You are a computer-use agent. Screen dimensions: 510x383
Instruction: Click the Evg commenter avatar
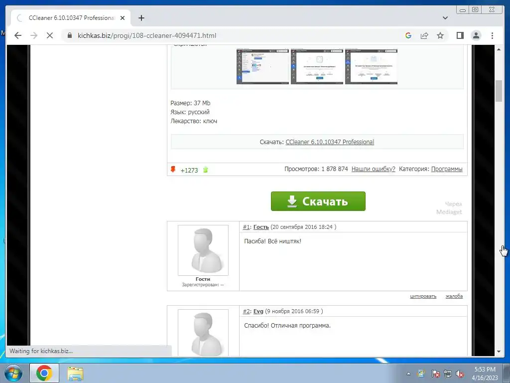(x=203, y=333)
